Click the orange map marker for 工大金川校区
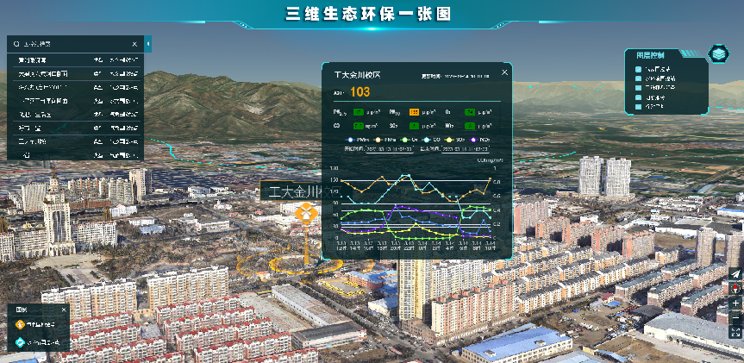Screen dimensions: 744x363 304,214
